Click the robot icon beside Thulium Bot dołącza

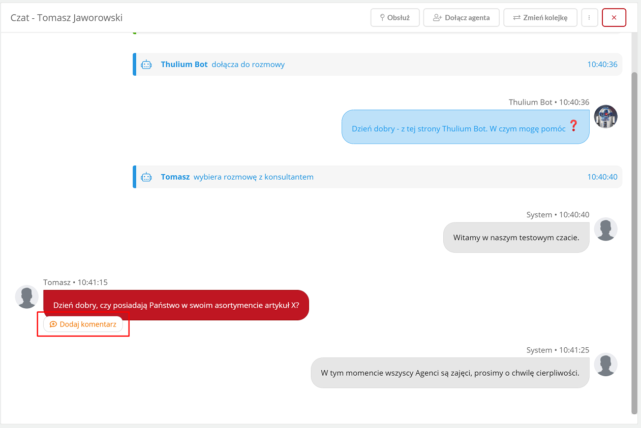tap(146, 64)
